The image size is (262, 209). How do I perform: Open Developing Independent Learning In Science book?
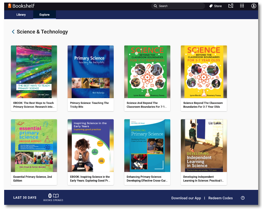[204, 152]
